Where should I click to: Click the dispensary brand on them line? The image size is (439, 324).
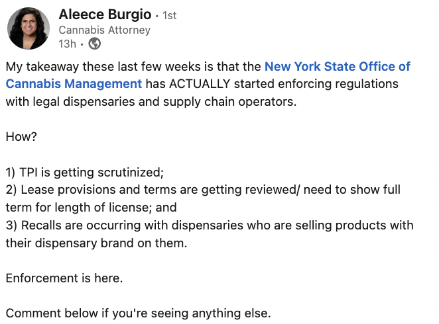coord(95,242)
